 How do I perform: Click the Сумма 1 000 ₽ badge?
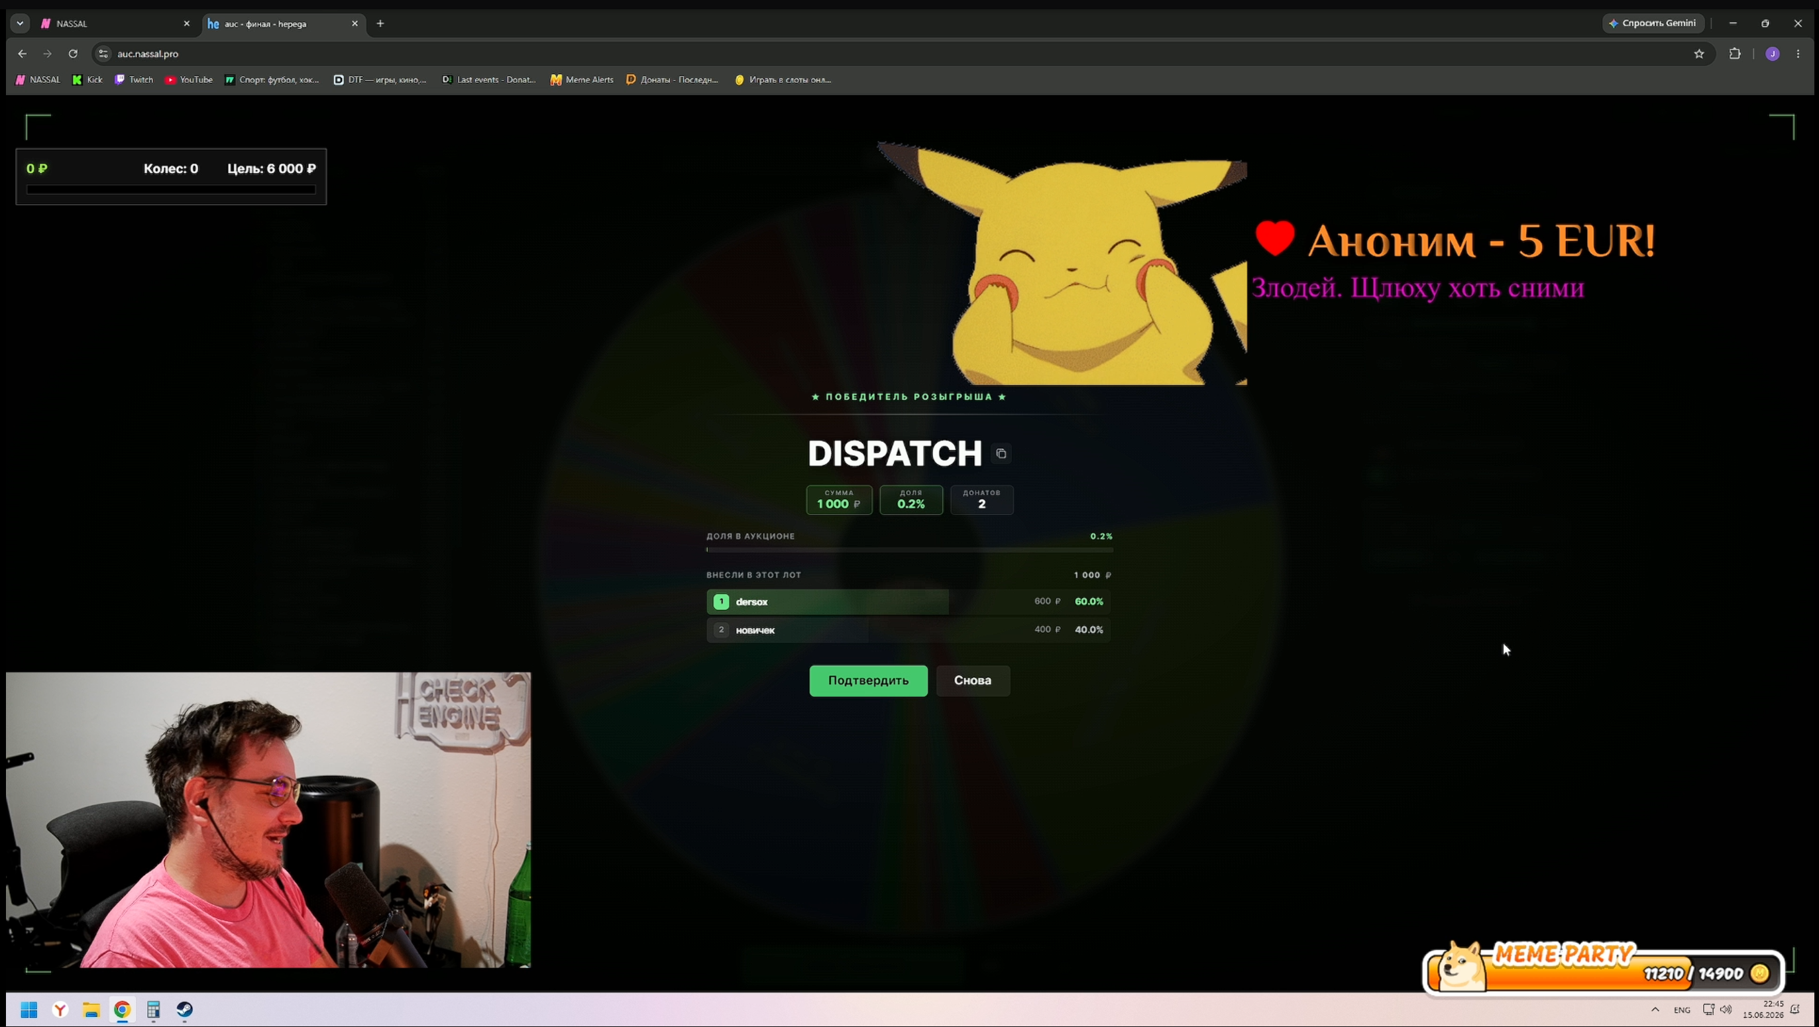coord(839,500)
